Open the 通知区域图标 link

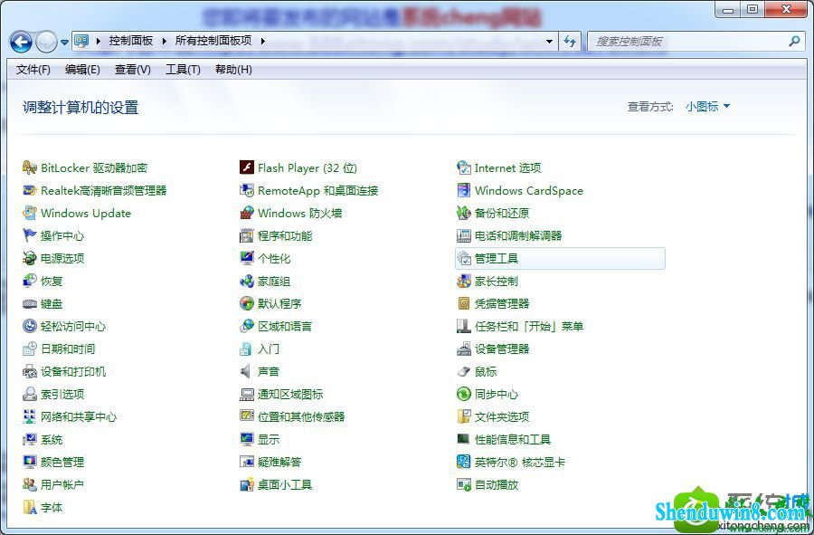click(290, 395)
